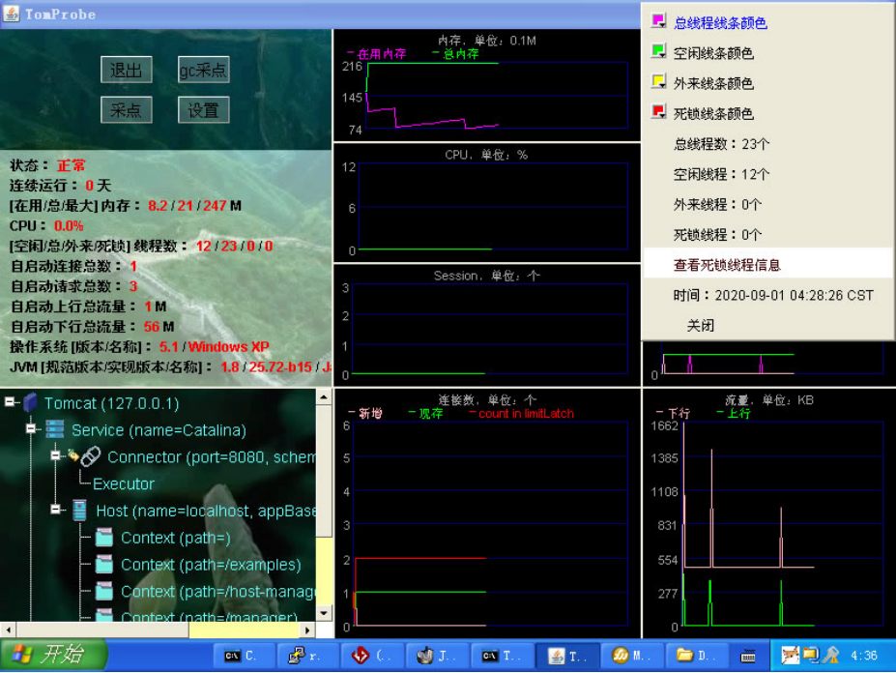
Task: Click the 退出 exit button
Action: click(127, 70)
